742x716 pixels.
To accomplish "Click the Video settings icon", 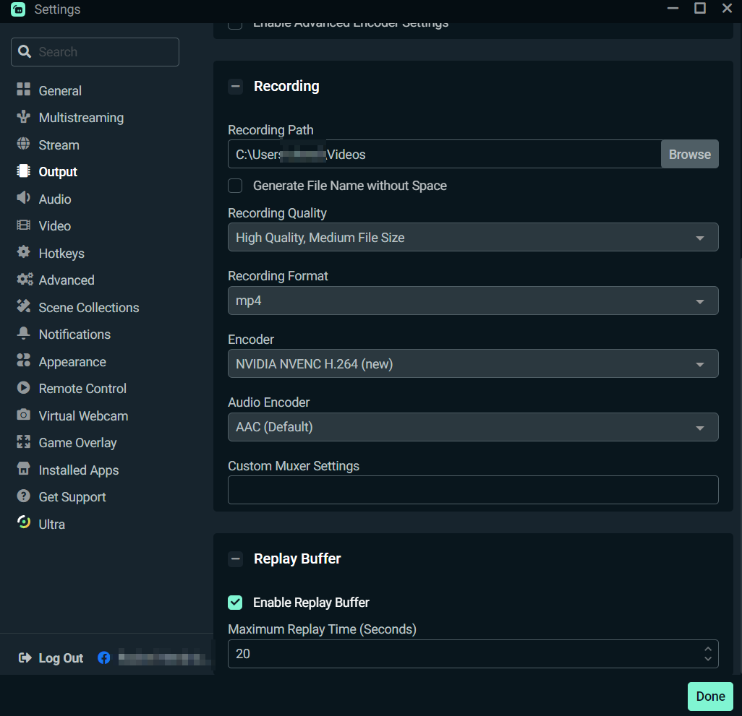I will [22, 225].
